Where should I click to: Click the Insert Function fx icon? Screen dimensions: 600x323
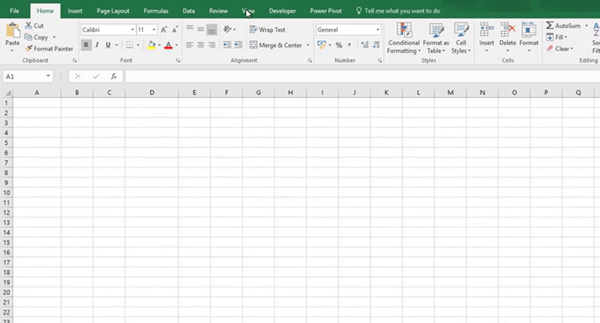114,76
